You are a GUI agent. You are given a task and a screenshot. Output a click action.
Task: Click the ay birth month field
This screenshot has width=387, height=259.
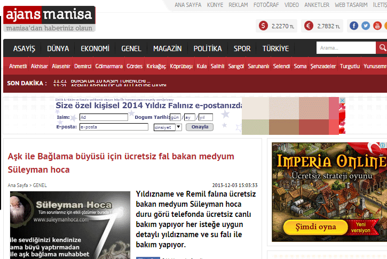click(189, 117)
